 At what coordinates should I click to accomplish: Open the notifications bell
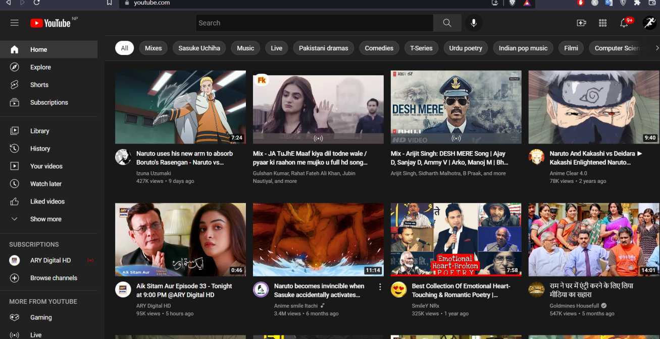(x=625, y=23)
